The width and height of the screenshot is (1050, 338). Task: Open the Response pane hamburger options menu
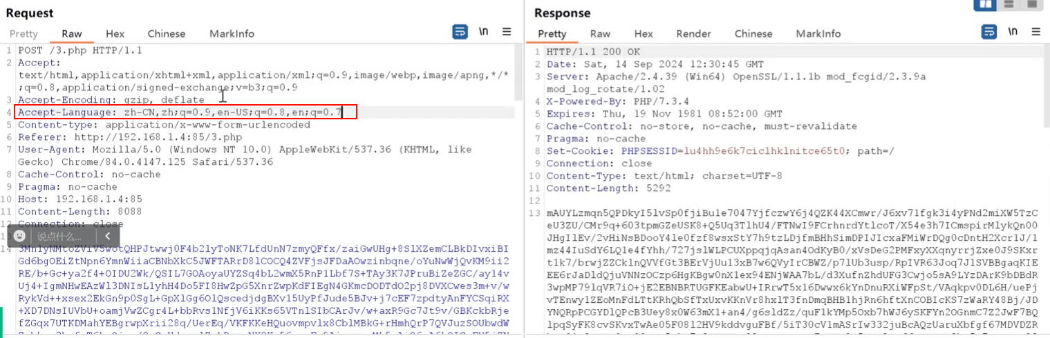(x=1035, y=32)
